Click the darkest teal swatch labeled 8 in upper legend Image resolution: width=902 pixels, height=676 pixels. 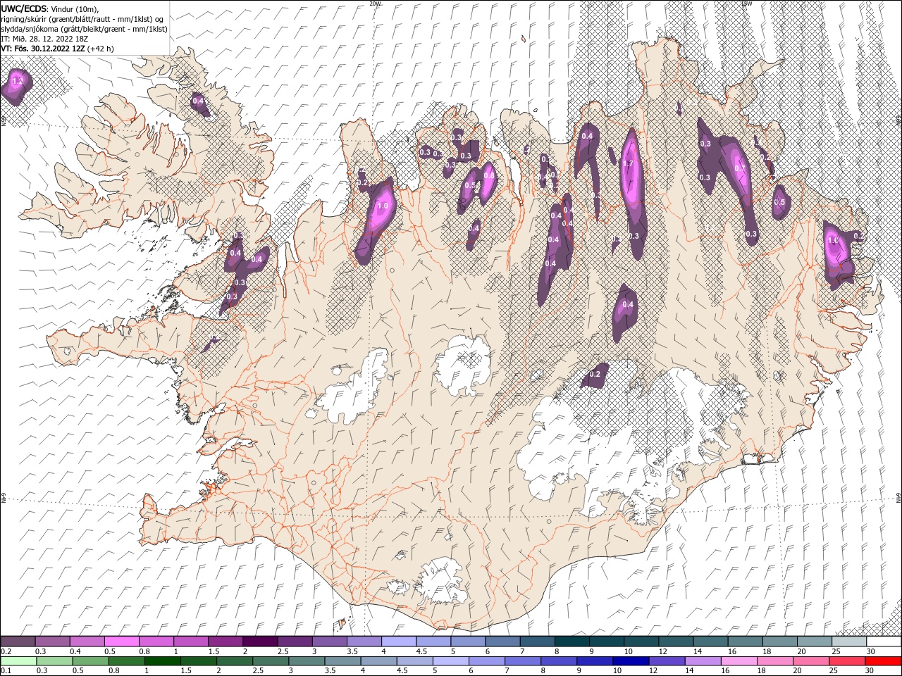[572, 641]
